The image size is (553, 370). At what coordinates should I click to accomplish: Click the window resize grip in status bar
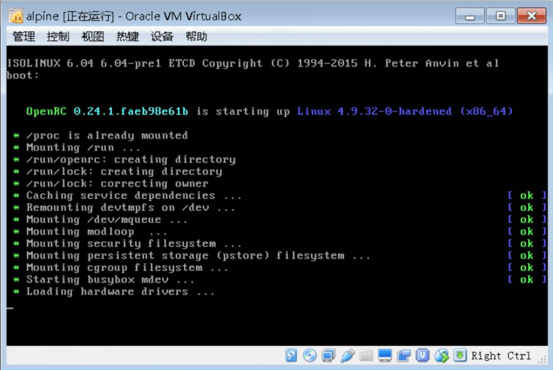[x=541, y=359]
